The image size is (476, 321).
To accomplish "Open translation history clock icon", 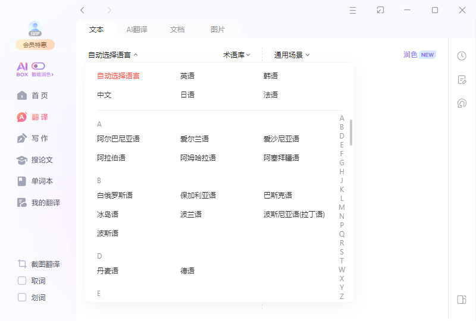I will [462, 56].
